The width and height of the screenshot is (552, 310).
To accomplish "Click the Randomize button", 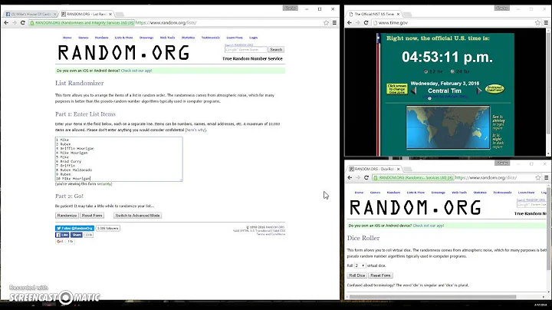I will [x=67, y=216].
